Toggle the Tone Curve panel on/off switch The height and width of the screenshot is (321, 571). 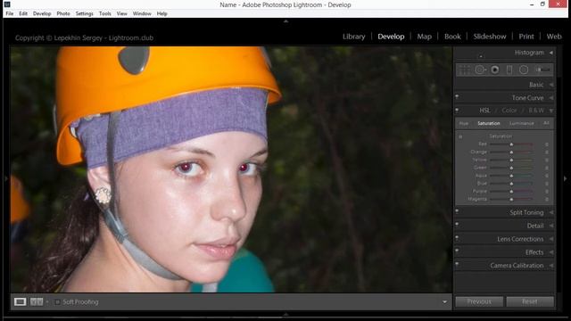coord(457,97)
